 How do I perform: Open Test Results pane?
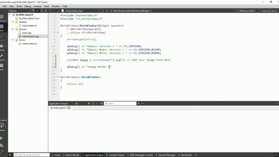click(x=185, y=155)
